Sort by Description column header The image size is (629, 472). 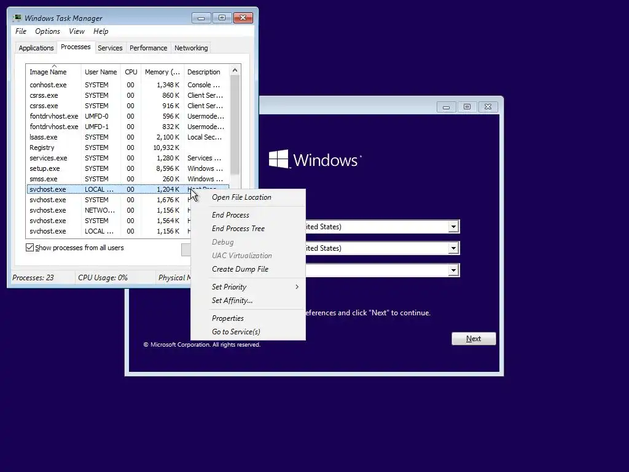206,71
